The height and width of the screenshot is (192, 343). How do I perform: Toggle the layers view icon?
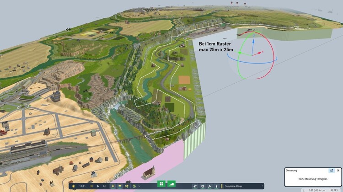120,187
